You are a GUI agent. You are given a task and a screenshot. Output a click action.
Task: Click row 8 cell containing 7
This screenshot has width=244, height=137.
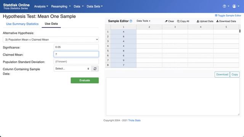[124, 65]
